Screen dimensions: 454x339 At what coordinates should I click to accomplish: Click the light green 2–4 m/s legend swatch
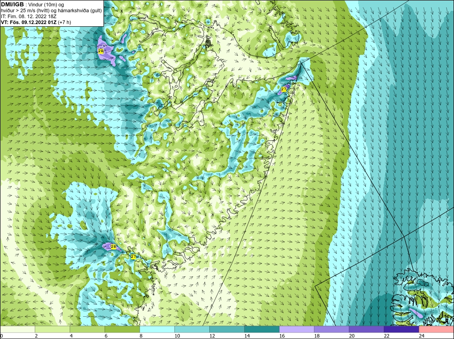52,329
